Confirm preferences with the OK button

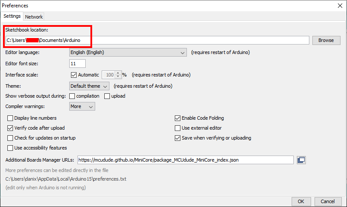(301, 201)
